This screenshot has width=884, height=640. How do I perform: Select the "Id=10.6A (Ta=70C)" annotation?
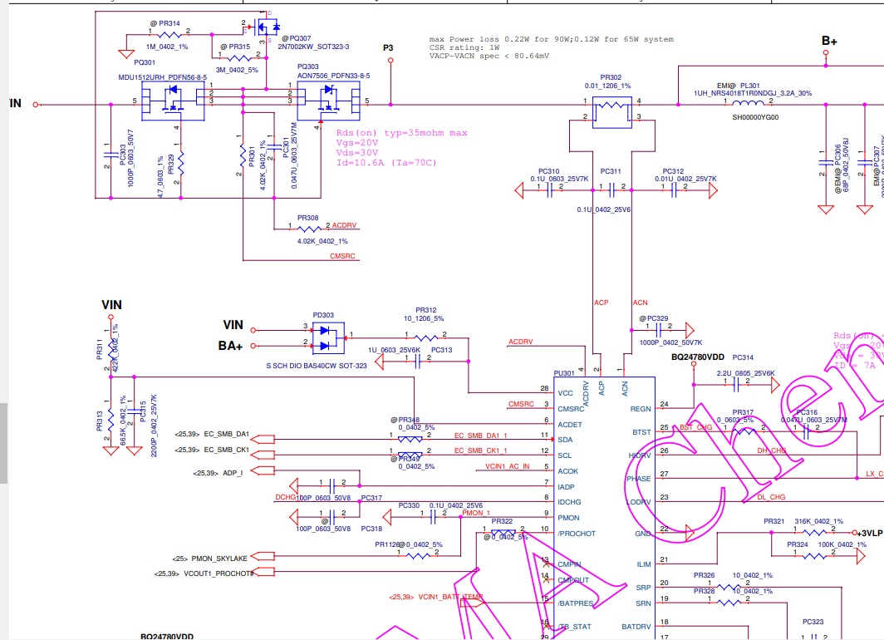[386, 163]
